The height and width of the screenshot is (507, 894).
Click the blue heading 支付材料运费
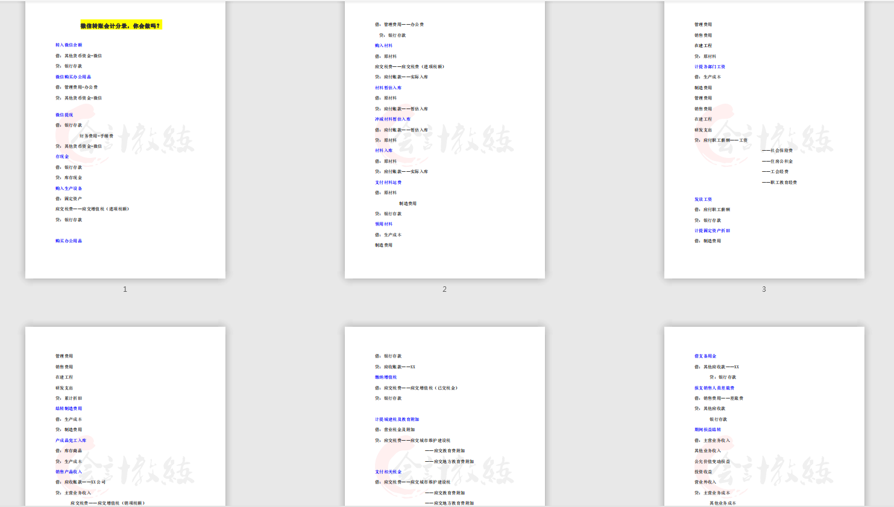[388, 183]
